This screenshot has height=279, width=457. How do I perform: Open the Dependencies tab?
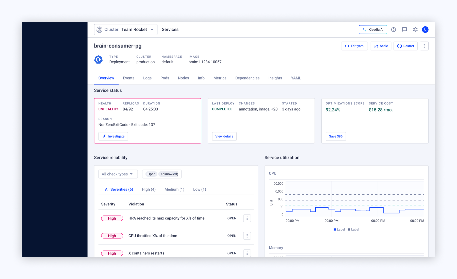247,78
